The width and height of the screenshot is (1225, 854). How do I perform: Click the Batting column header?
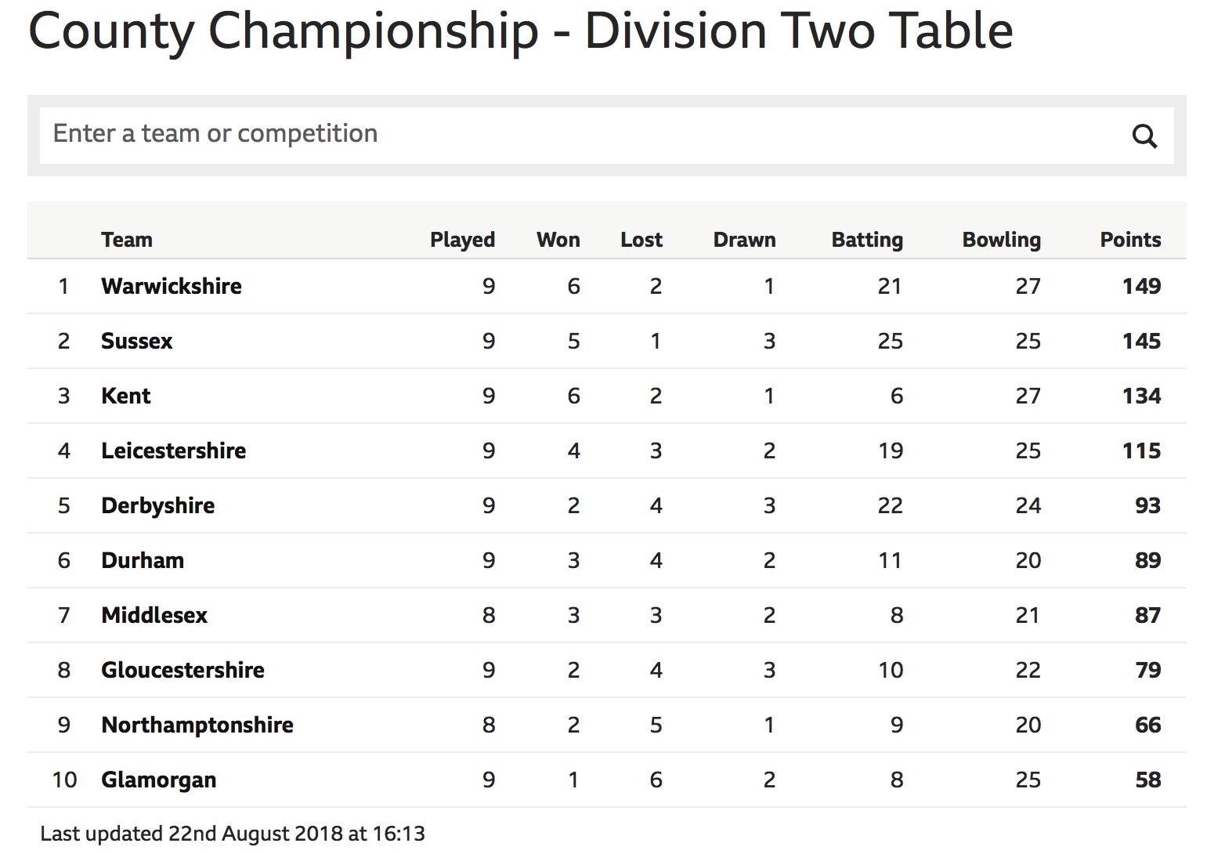867,240
